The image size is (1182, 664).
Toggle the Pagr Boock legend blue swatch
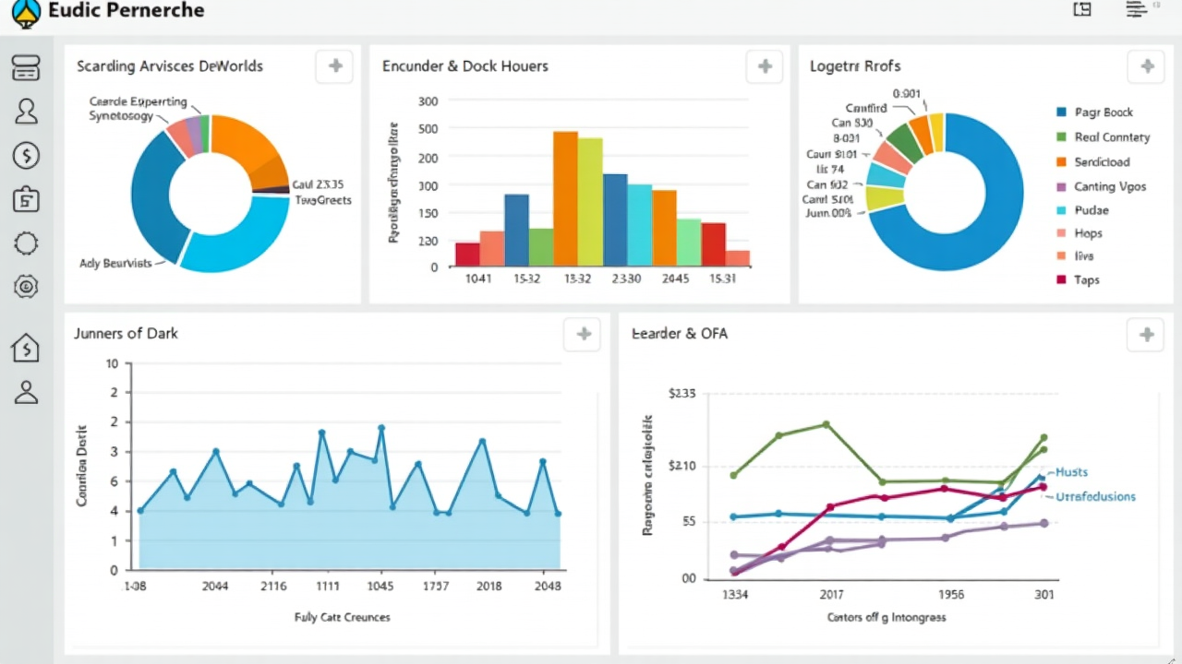click(1061, 113)
